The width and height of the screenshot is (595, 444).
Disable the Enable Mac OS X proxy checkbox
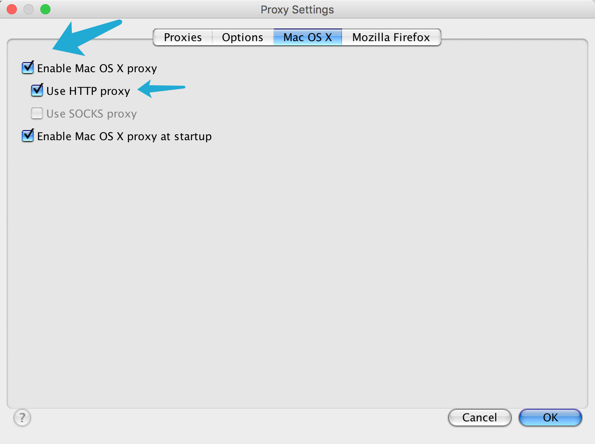[27, 68]
